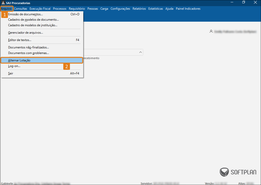Exit via the Sair menu item
The image size is (261, 185).
(11, 73)
